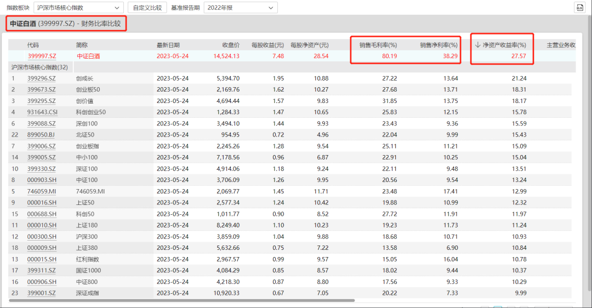Open the 000009.SH code link

42,248
